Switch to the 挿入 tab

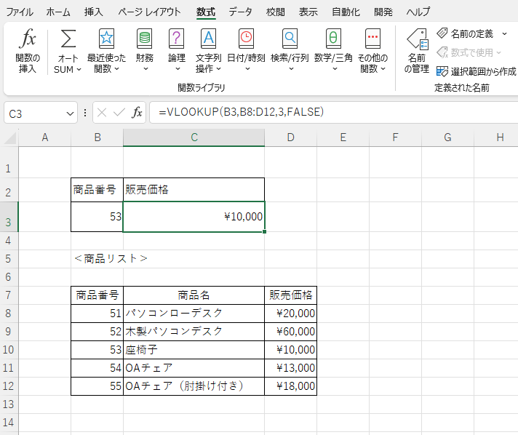click(94, 12)
